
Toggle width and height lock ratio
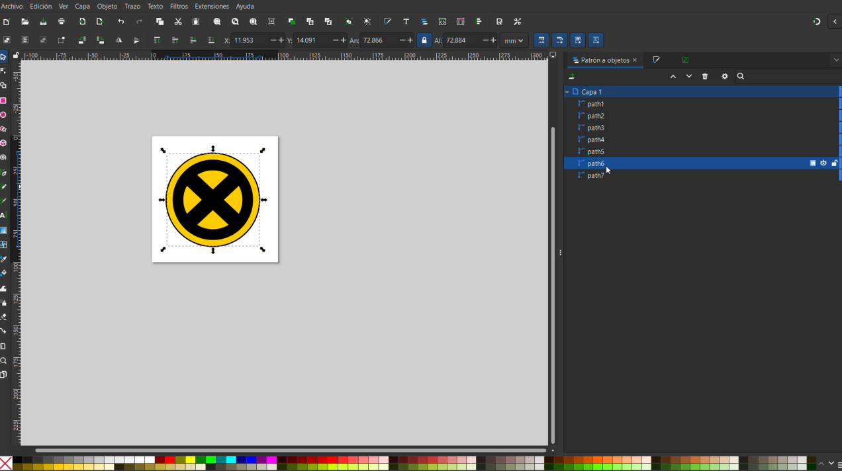(424, 40)
